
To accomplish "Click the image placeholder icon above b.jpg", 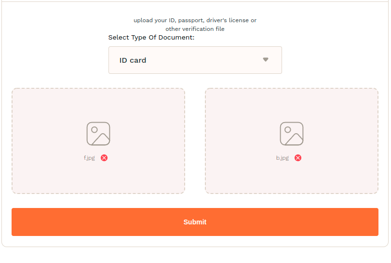I will pyautogui.click(x=292, y=134).
